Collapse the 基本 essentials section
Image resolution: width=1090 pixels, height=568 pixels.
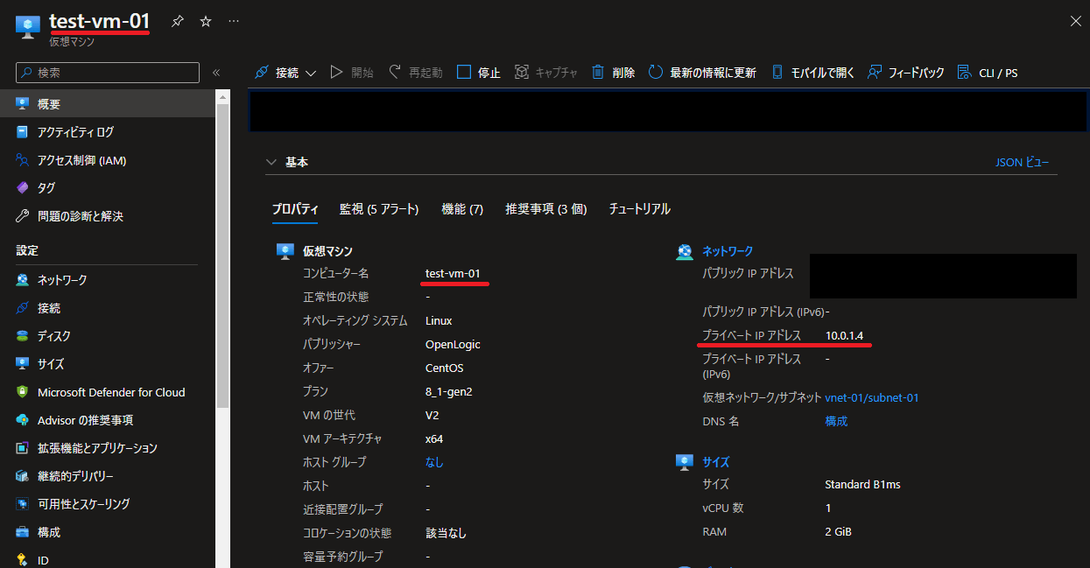(x=271, y=162)
